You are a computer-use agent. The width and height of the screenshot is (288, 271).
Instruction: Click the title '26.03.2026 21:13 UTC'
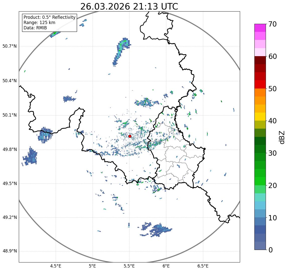[x=129, y=7]
